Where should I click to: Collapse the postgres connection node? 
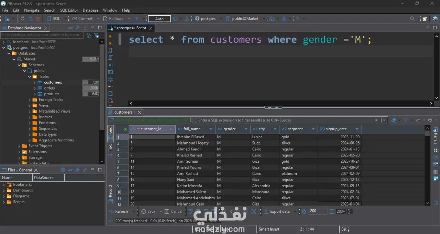[4, 48]
